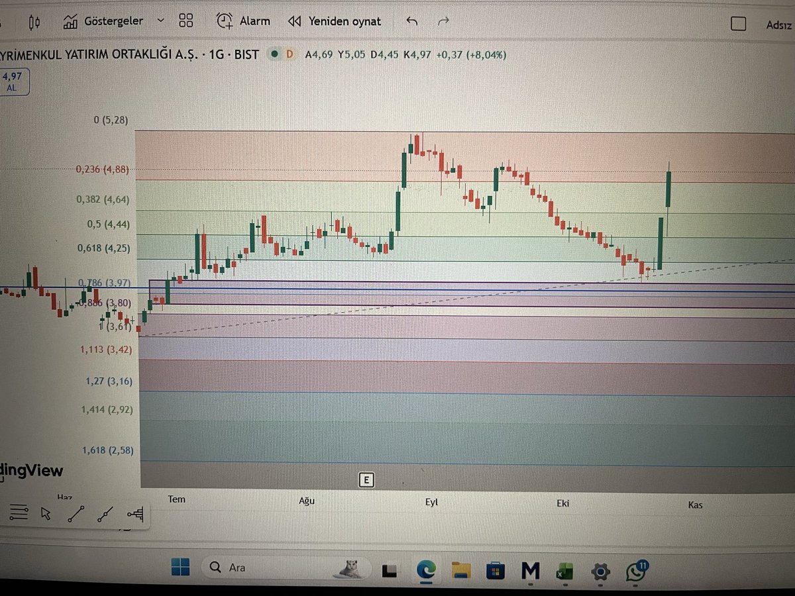Select the arrow cursor tool
The image size is (795, 596).
(x=46, y=514)
